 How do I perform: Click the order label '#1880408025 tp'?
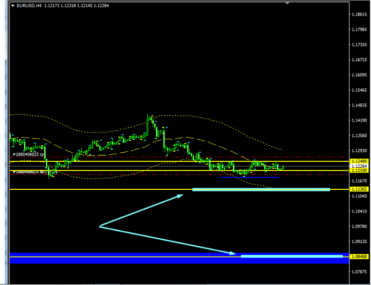point(28,154)
